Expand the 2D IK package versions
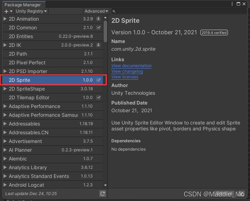This screenshot has width=250, height=201. click(5, 45)
